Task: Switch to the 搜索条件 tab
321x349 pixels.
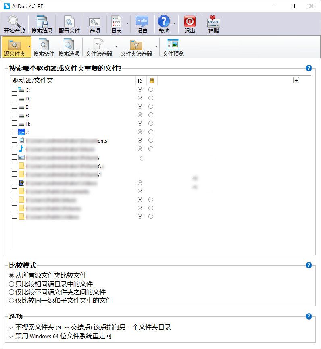Action: pyautogui.click(x=44, y=47)
